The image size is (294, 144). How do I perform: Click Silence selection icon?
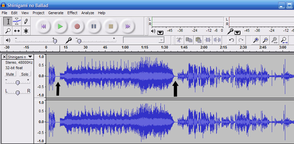[217, 40]
